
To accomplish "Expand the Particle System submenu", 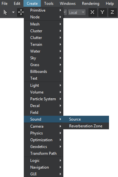I will coord(43,99).
